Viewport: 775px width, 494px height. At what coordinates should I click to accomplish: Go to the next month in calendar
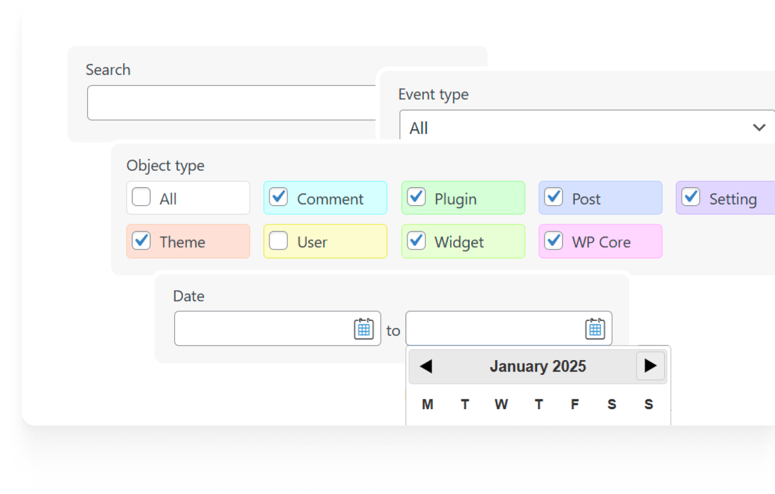[x=650, y=366]
